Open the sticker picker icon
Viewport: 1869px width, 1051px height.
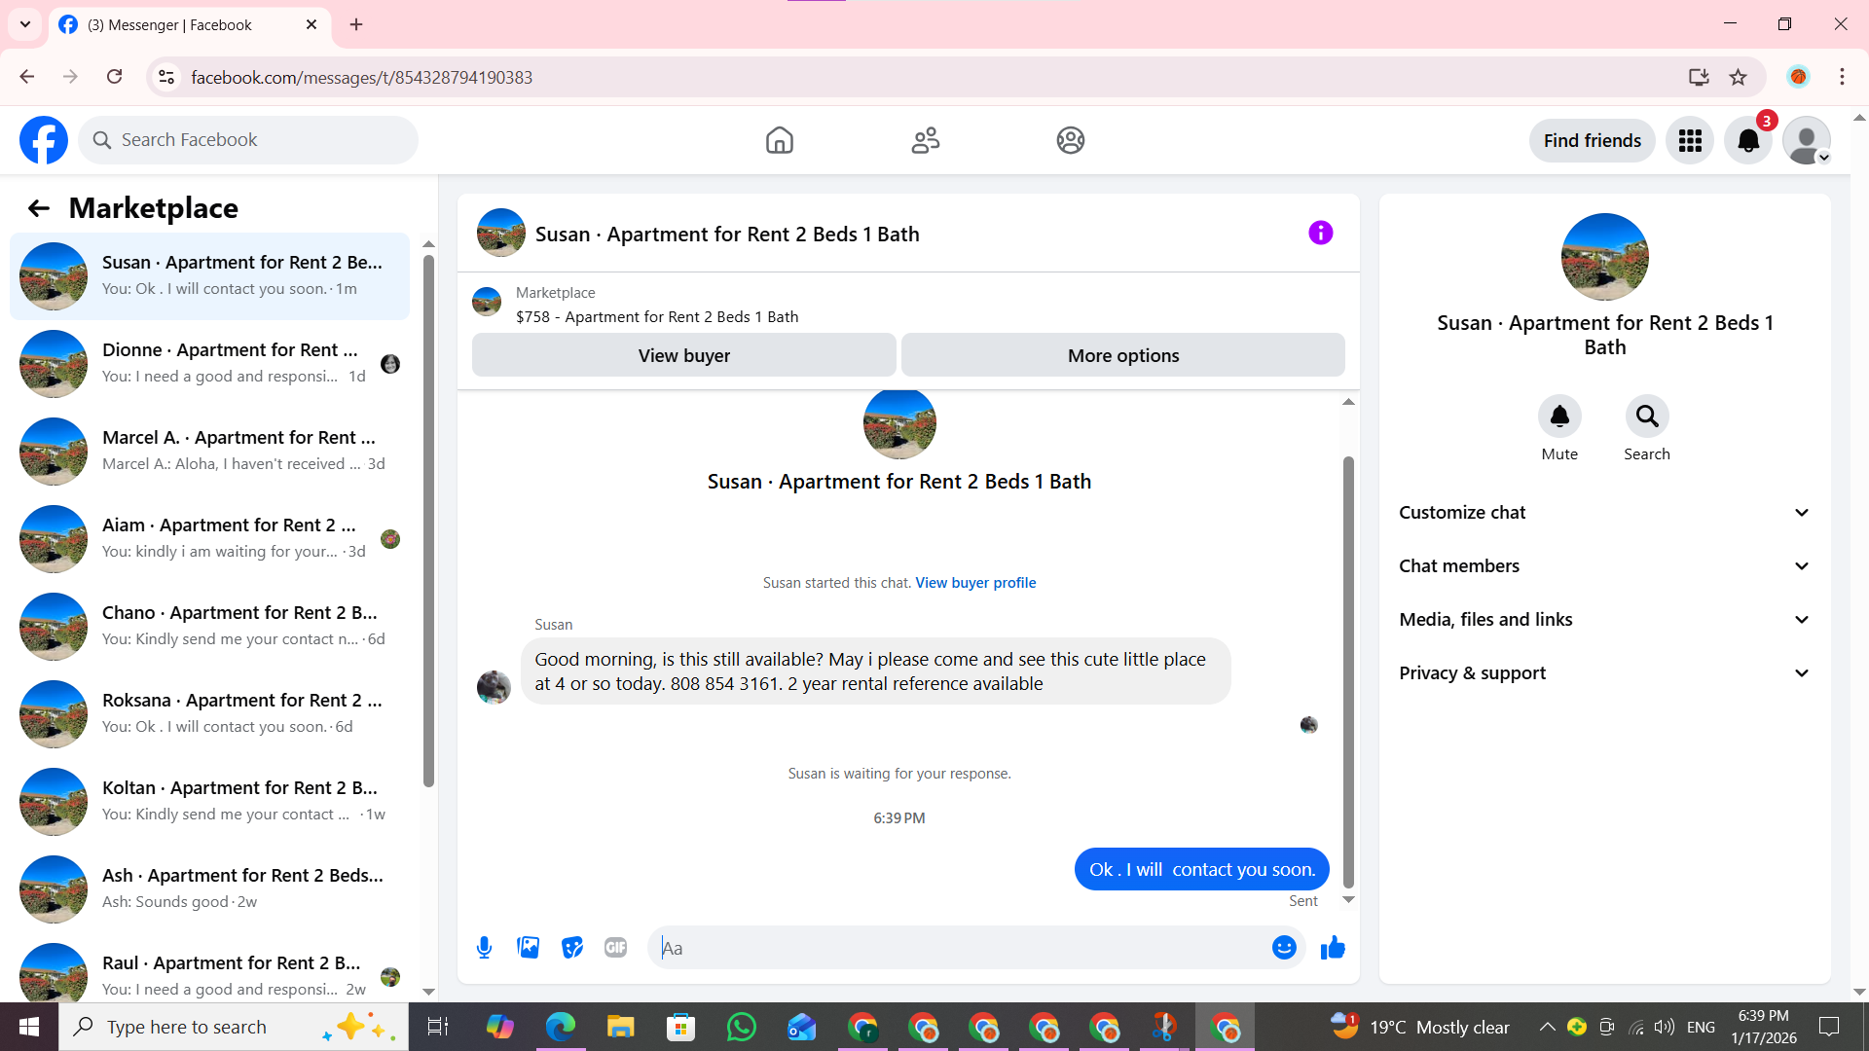(572, 947)
